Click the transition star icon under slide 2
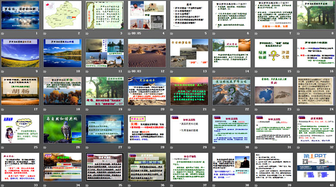336x187 pixels. [45, 34]
